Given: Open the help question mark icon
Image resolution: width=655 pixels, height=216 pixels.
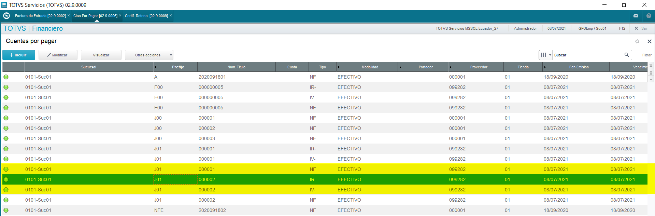Looking at the screenshot, I should (x=649, y=16).
